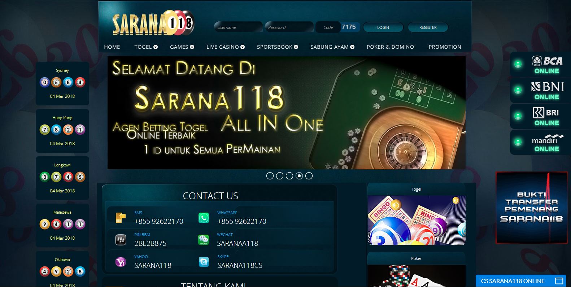The height and width of the screenshot is (287, 571).
Task: Click the WeChat ID SARANAA118
Action: pyautogui.click(x=237, y=243)
